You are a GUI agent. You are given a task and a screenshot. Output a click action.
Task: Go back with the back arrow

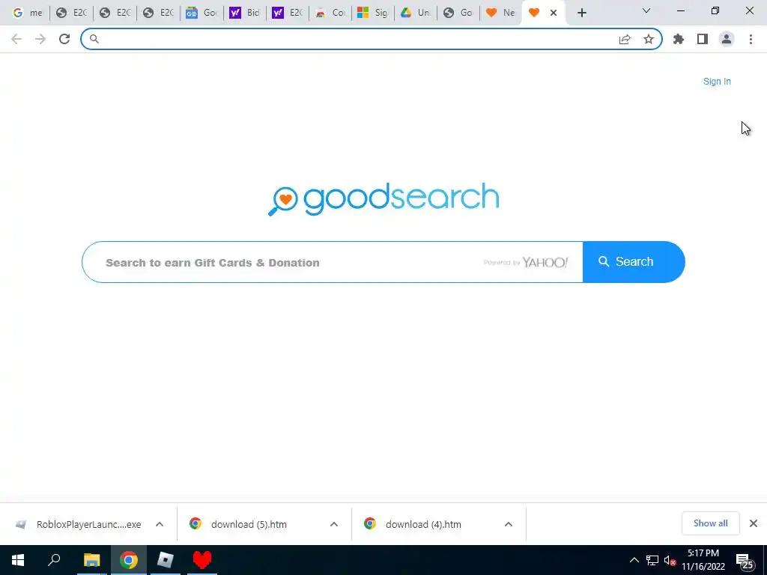[x=16, y=39]
